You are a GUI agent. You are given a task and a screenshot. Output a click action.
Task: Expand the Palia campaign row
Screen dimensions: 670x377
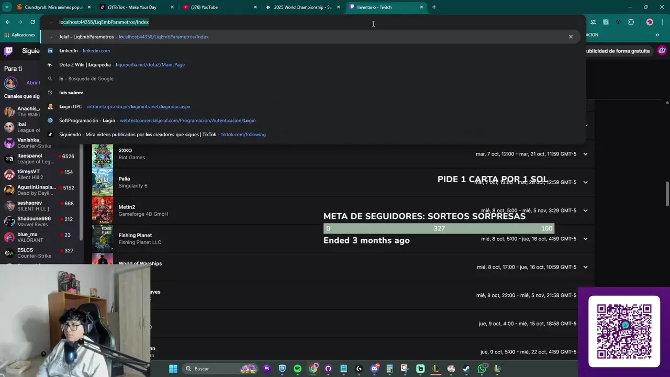(x=585, y=182)
